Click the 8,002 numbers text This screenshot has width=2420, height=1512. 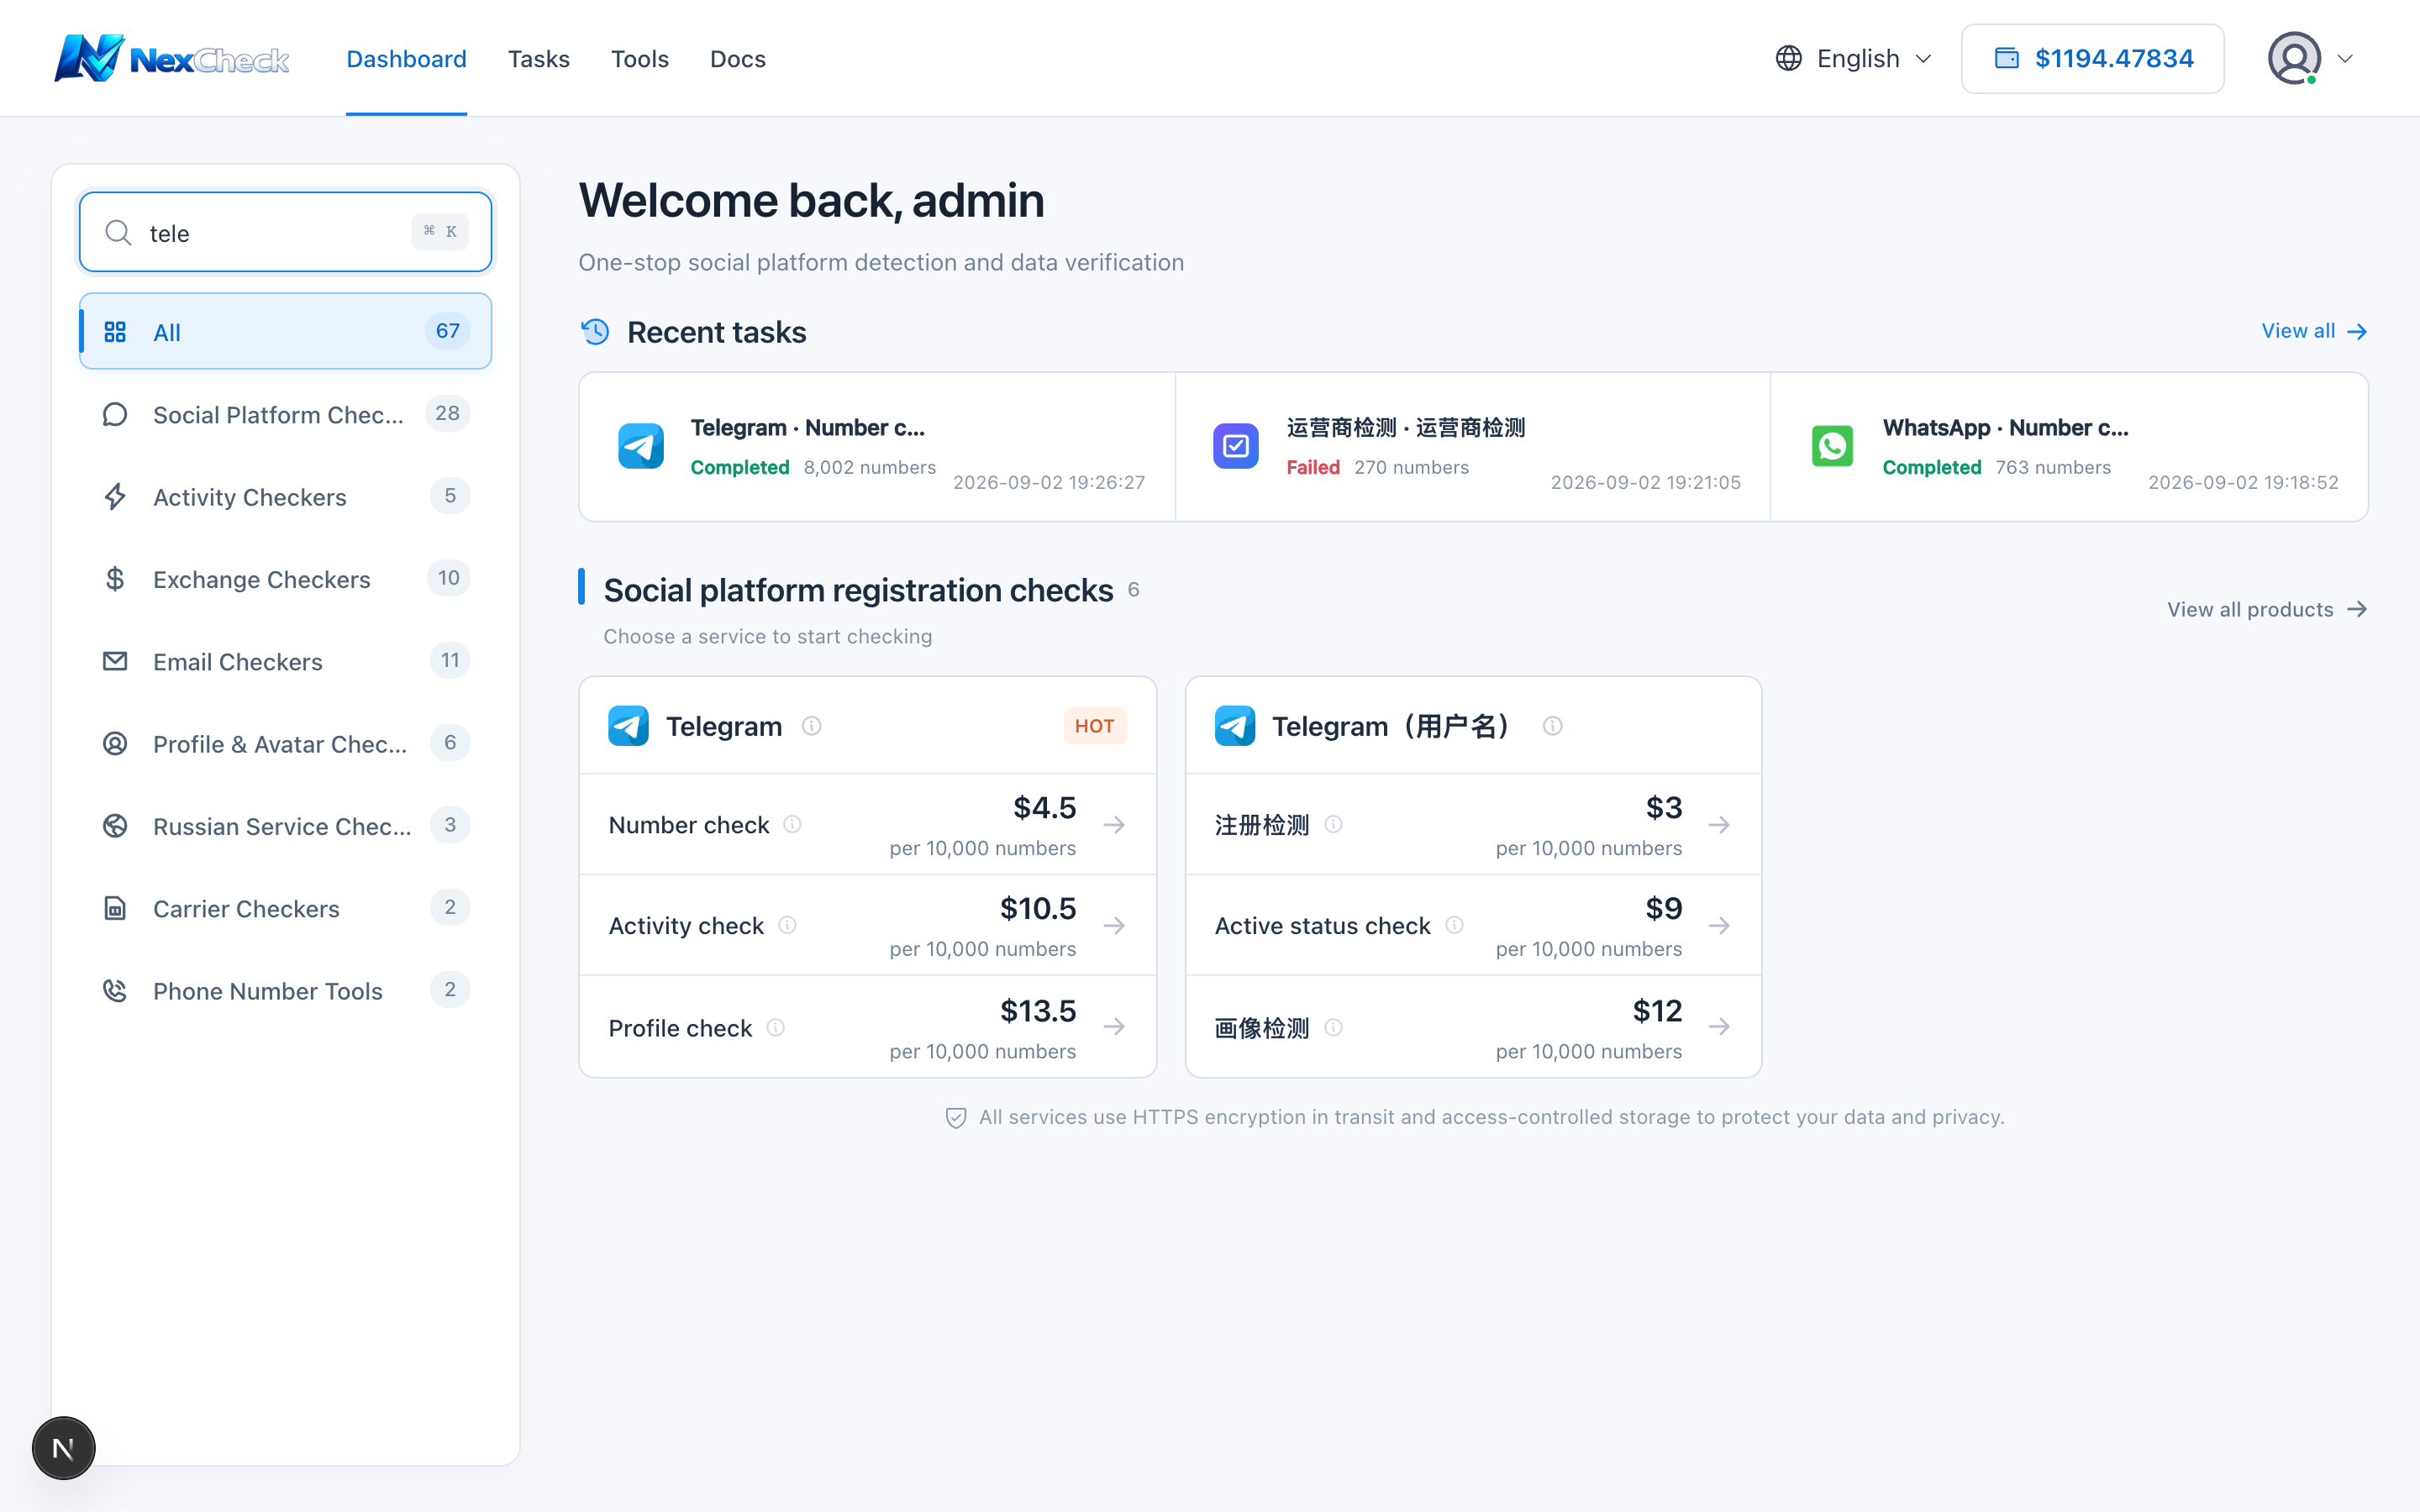point(870,467)
